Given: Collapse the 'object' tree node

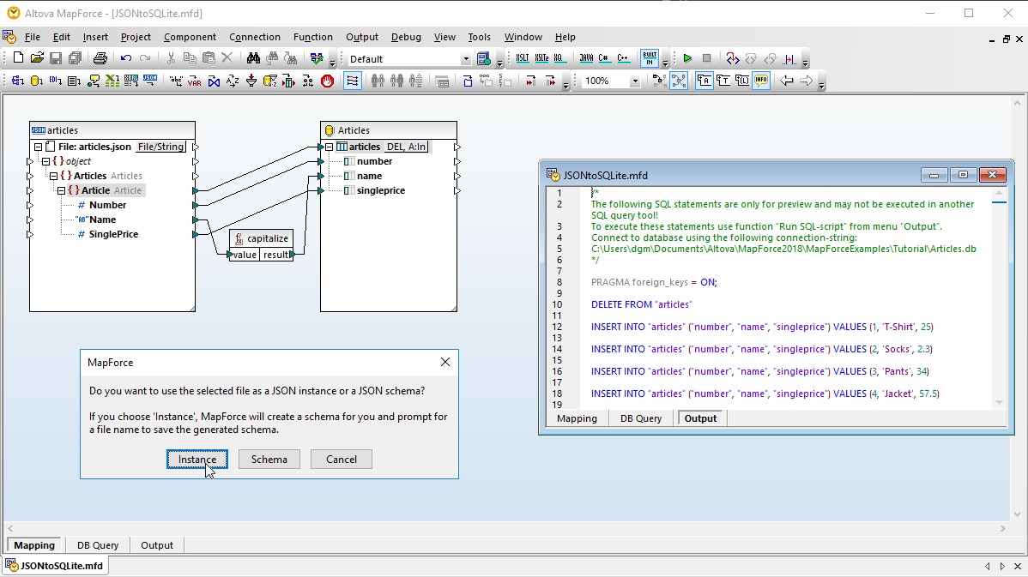Looking at the screenshot, I should pos(45,161).
